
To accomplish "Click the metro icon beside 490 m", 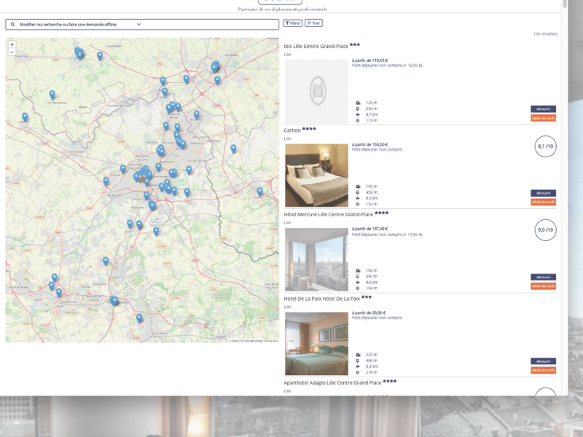I will click(x=358, y=277).
